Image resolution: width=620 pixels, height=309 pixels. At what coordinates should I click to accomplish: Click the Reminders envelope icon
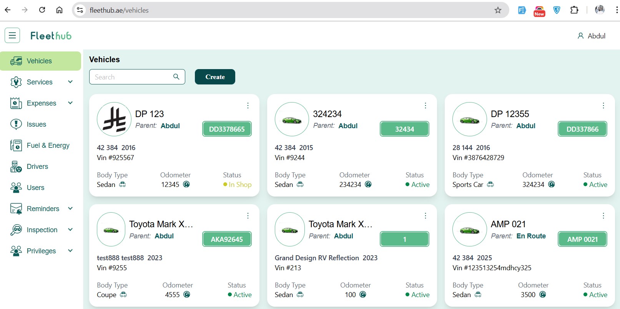point(16,209)
